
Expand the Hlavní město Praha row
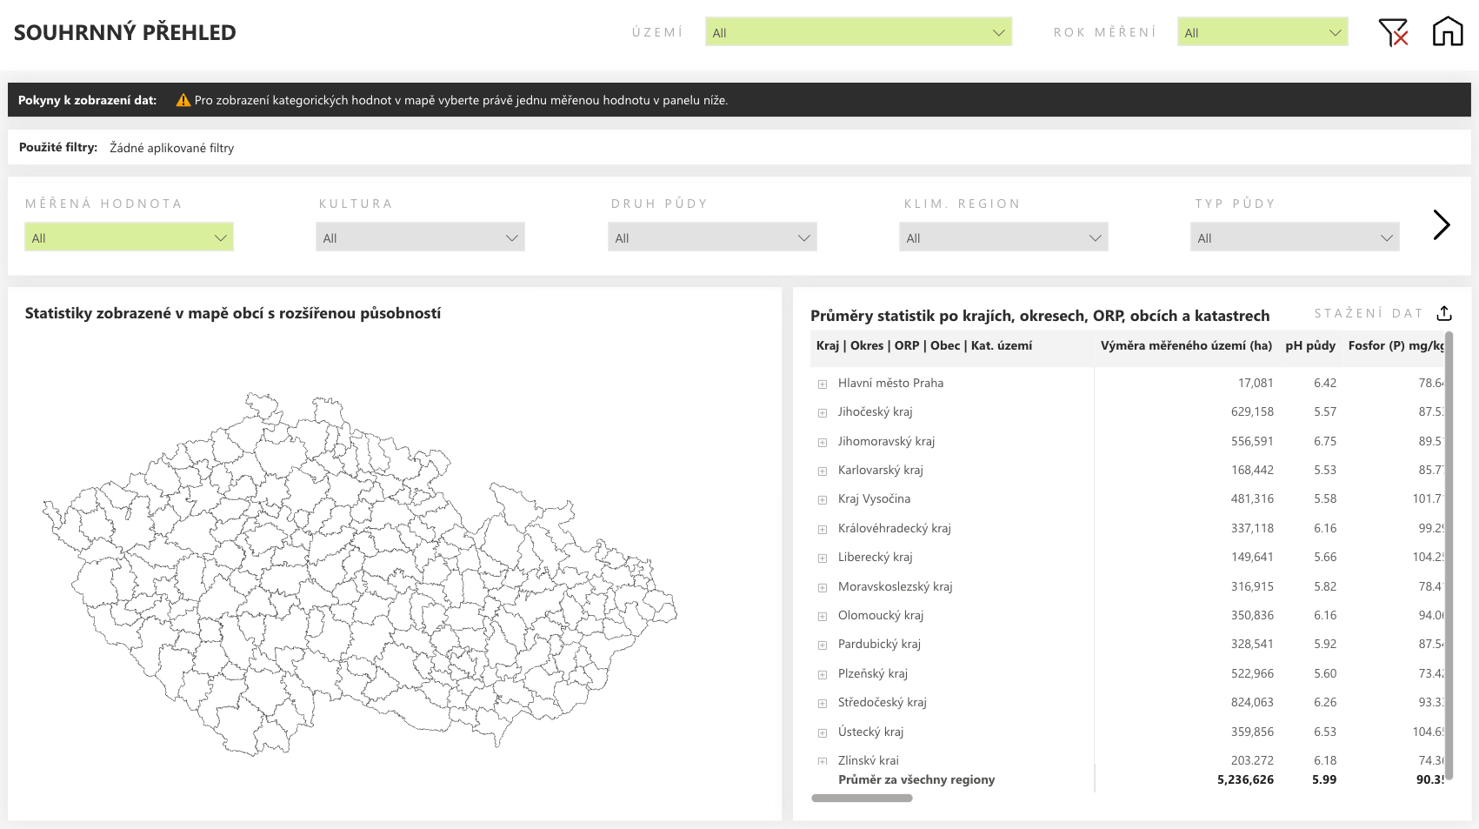[822, 384]
